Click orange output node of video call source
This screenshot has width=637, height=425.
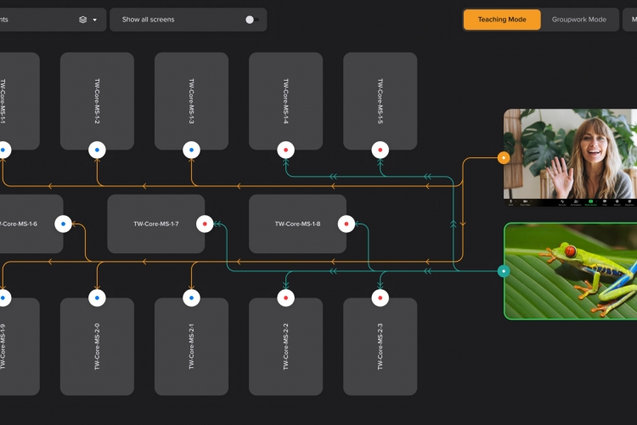click(x=504, y=157)
